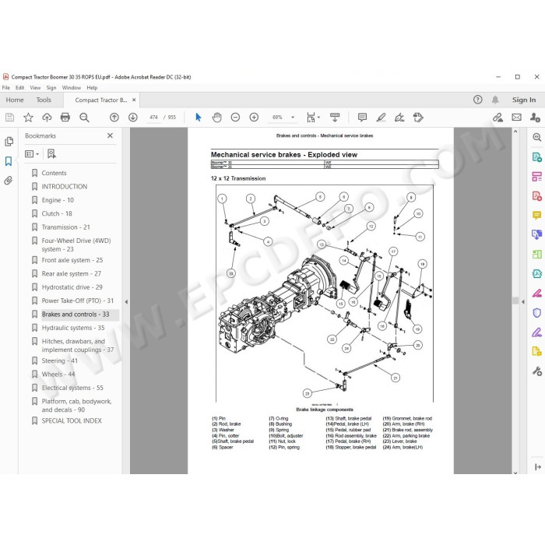Collapse the right tools pane arrow
Viewport: 545px width, 545px height.
coord(522,302)
